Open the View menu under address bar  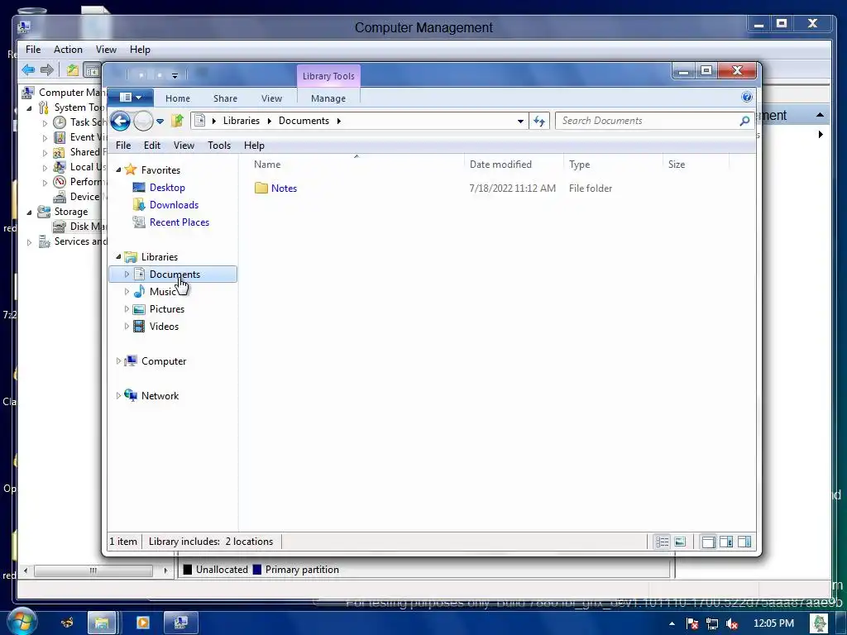click(184, 146)
